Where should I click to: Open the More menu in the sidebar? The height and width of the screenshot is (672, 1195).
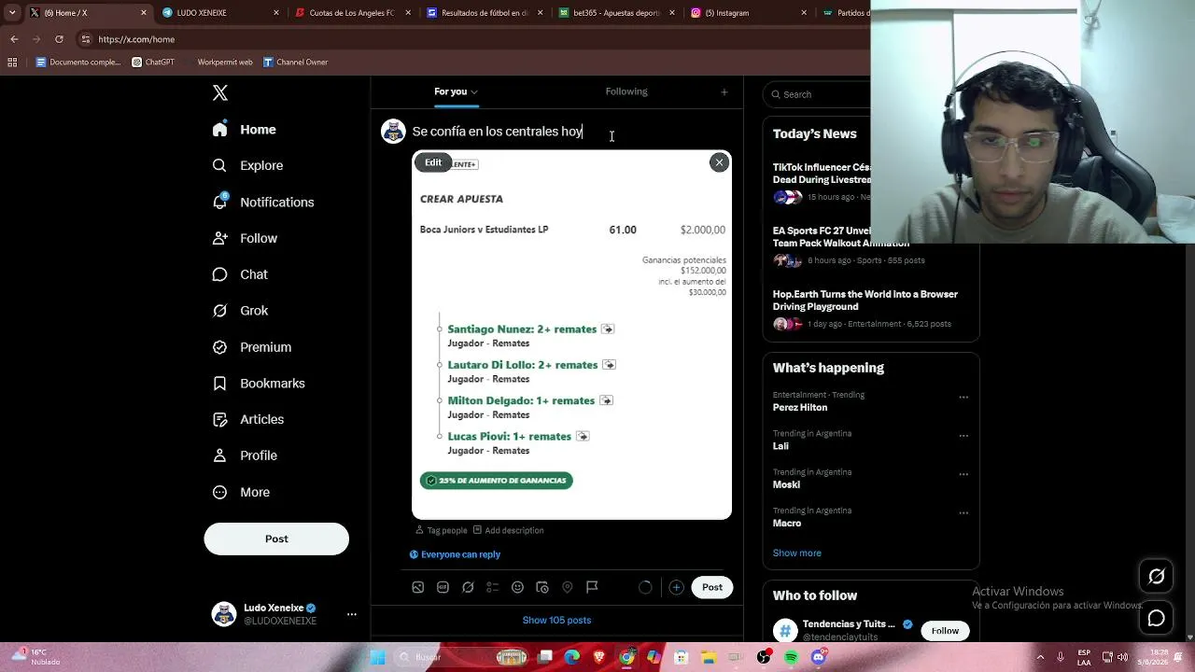pyautogui.click(x=241, y=492)
